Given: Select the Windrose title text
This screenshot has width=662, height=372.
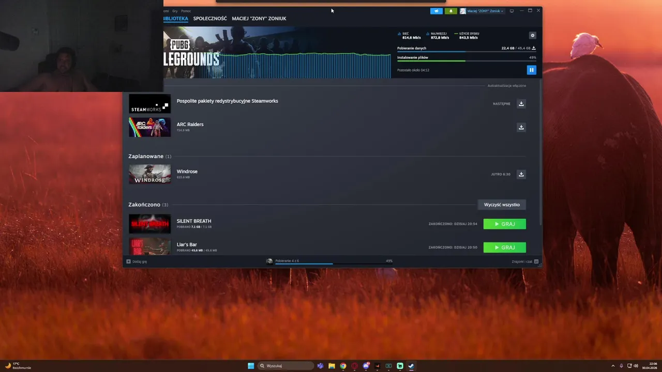Looking at the screenshot, I should [187, 172].
